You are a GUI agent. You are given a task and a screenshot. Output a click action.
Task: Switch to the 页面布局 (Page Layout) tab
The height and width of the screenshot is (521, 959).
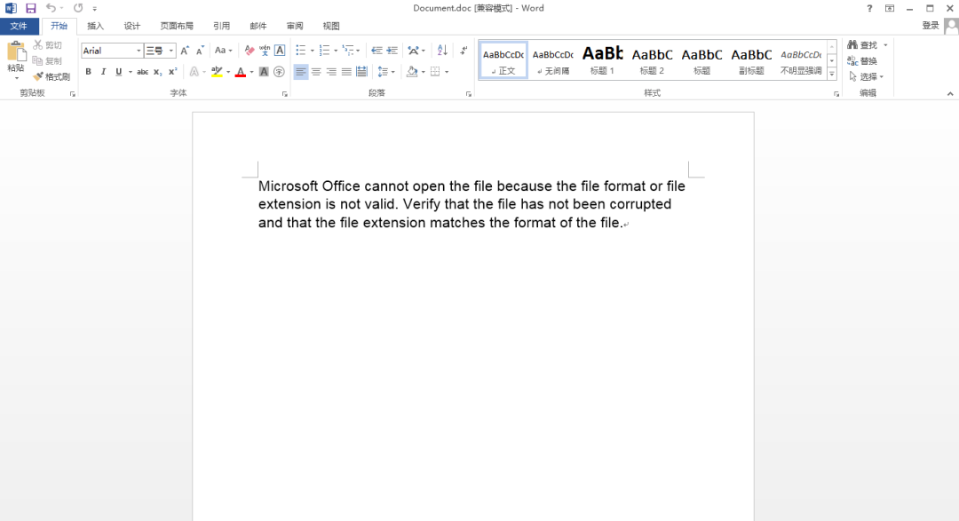177,26
